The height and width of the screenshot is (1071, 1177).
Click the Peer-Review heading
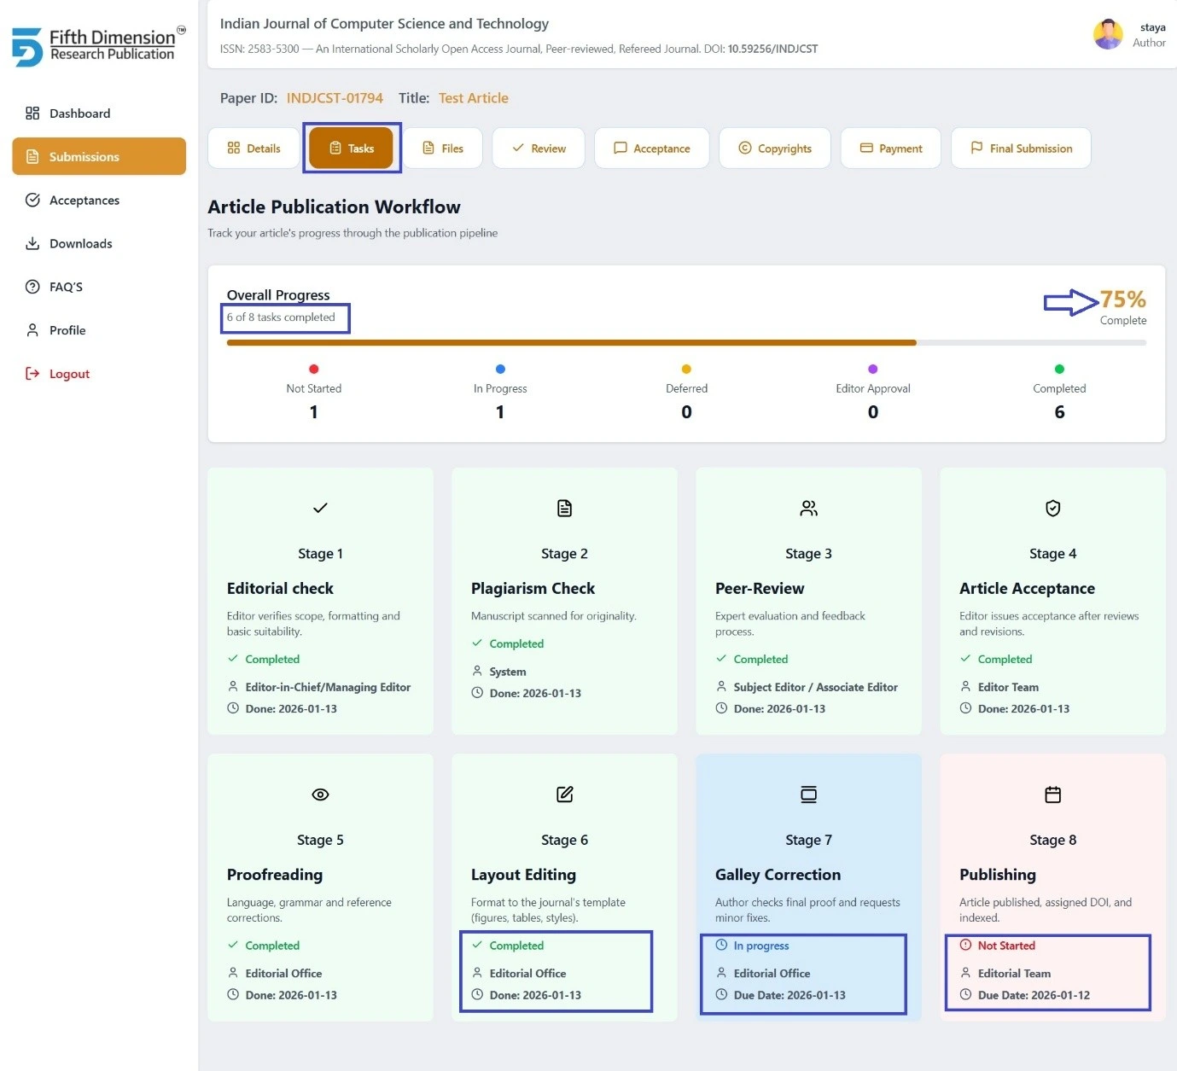(x=760, y=588)
